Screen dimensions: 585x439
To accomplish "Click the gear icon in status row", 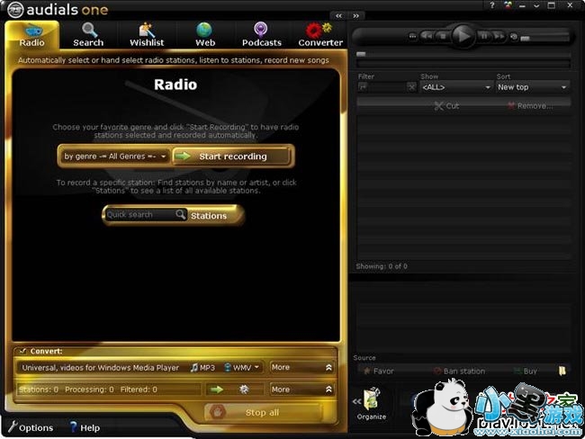I will (244, 390).
